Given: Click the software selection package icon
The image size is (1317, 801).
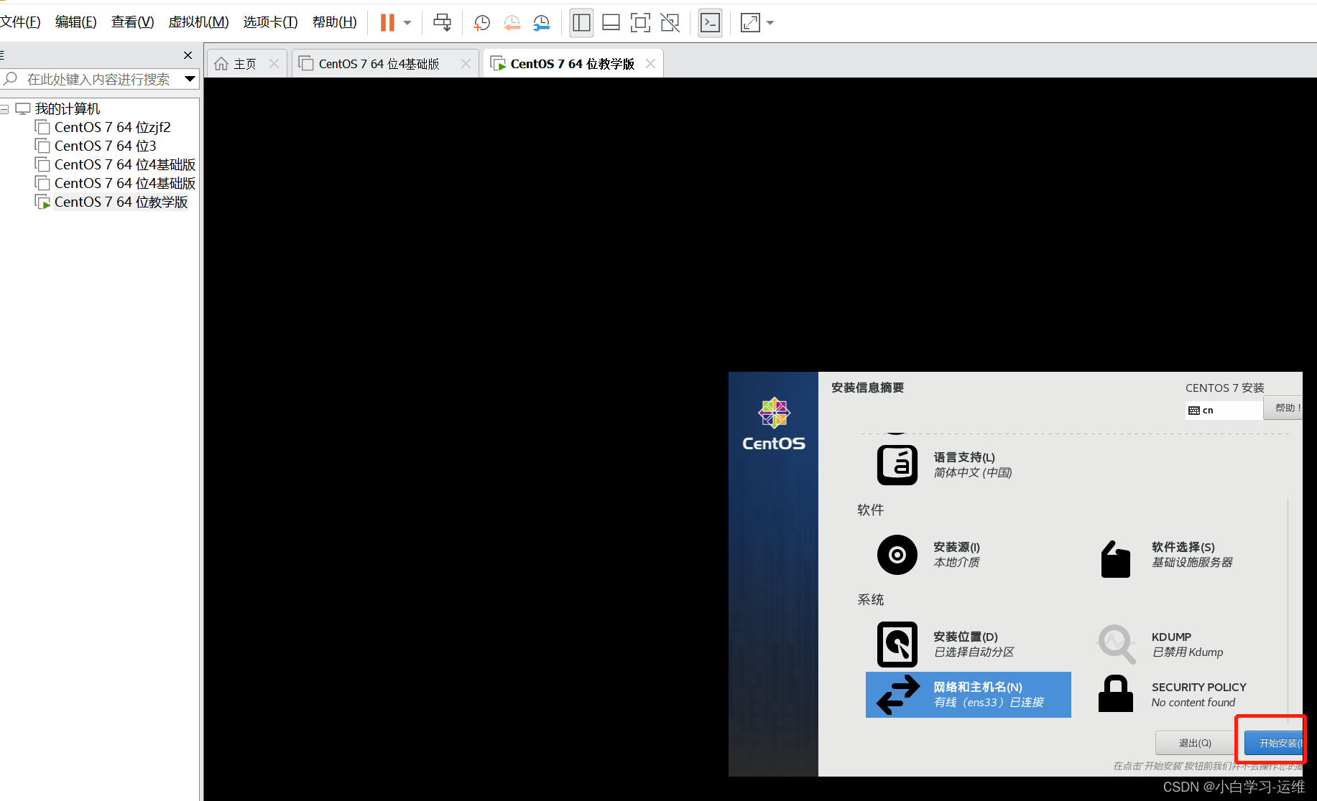Looking at the screenshot, I should [x=1115, y=558].
